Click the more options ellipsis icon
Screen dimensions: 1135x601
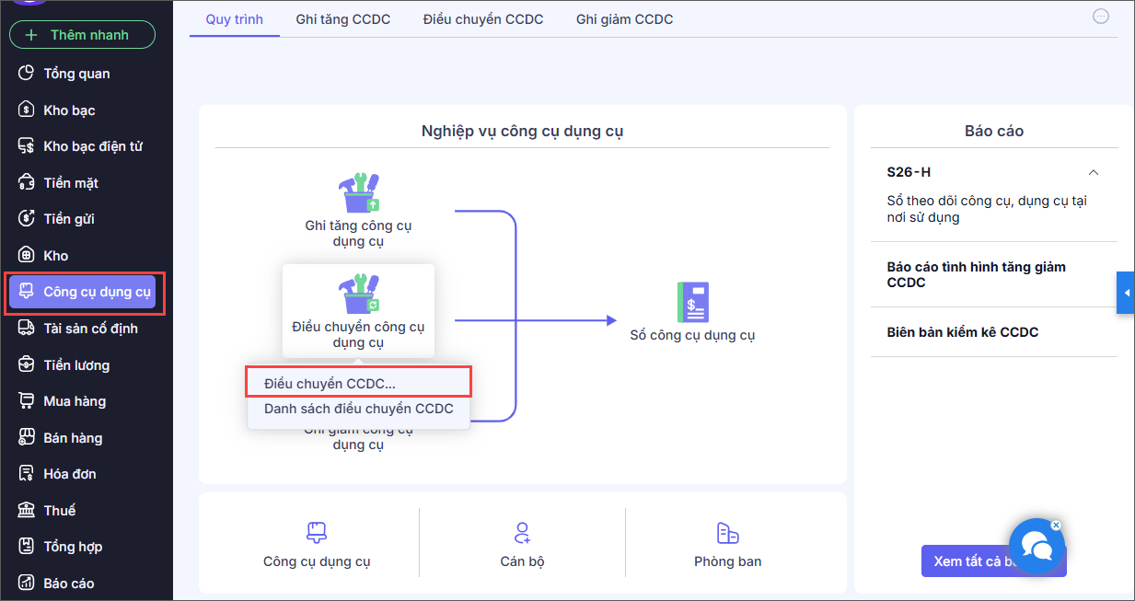pyautogui.click(x=1101, y=17)
